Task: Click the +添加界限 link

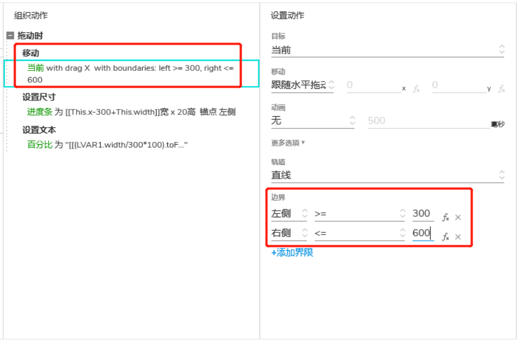Action: point(292,253)
